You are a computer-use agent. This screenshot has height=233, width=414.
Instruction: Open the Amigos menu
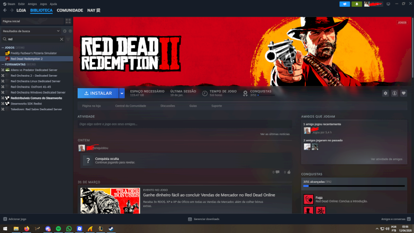click(x=32, y=4)
